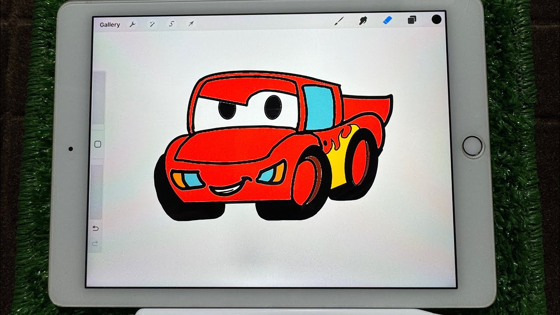The image size is (560, 315).
Task: Open the black color picker circle
Action: pos(436,19)
